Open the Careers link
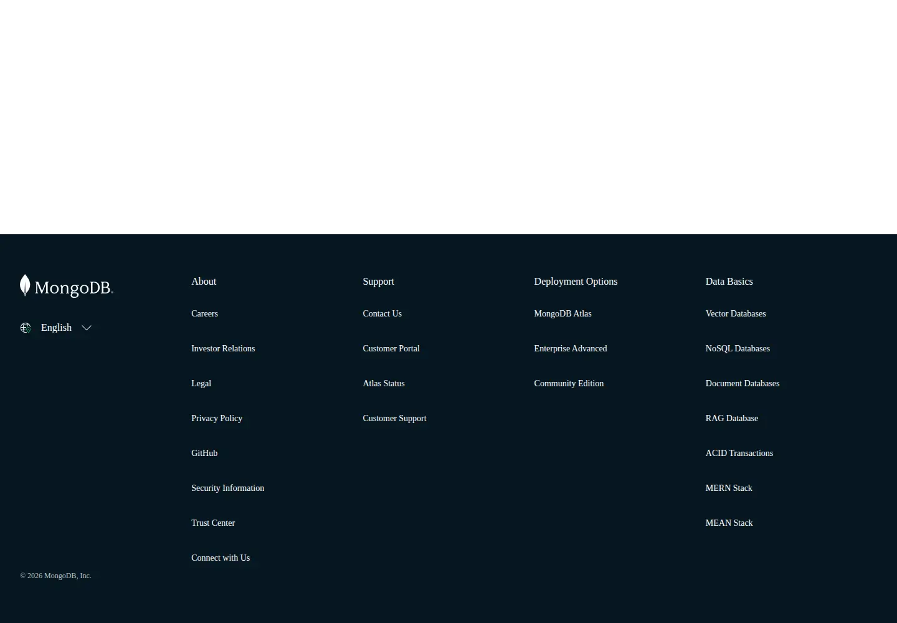897x623 pixels. click(204, 313)
